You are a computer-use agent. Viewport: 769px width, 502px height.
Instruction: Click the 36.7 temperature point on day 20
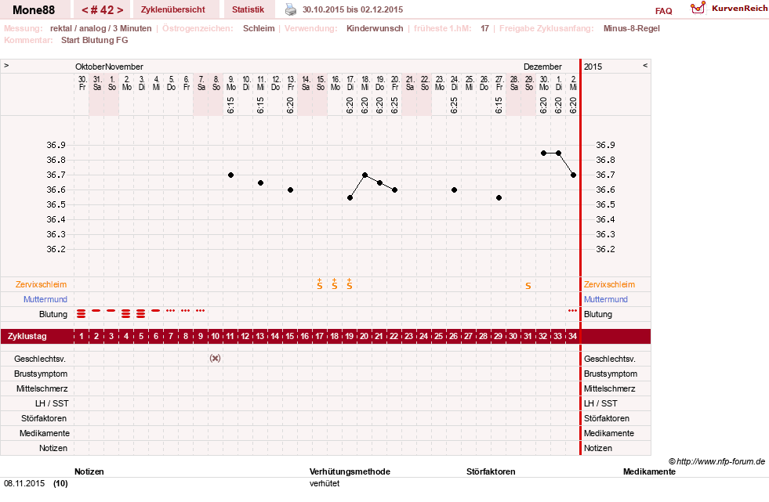point(365,175)
